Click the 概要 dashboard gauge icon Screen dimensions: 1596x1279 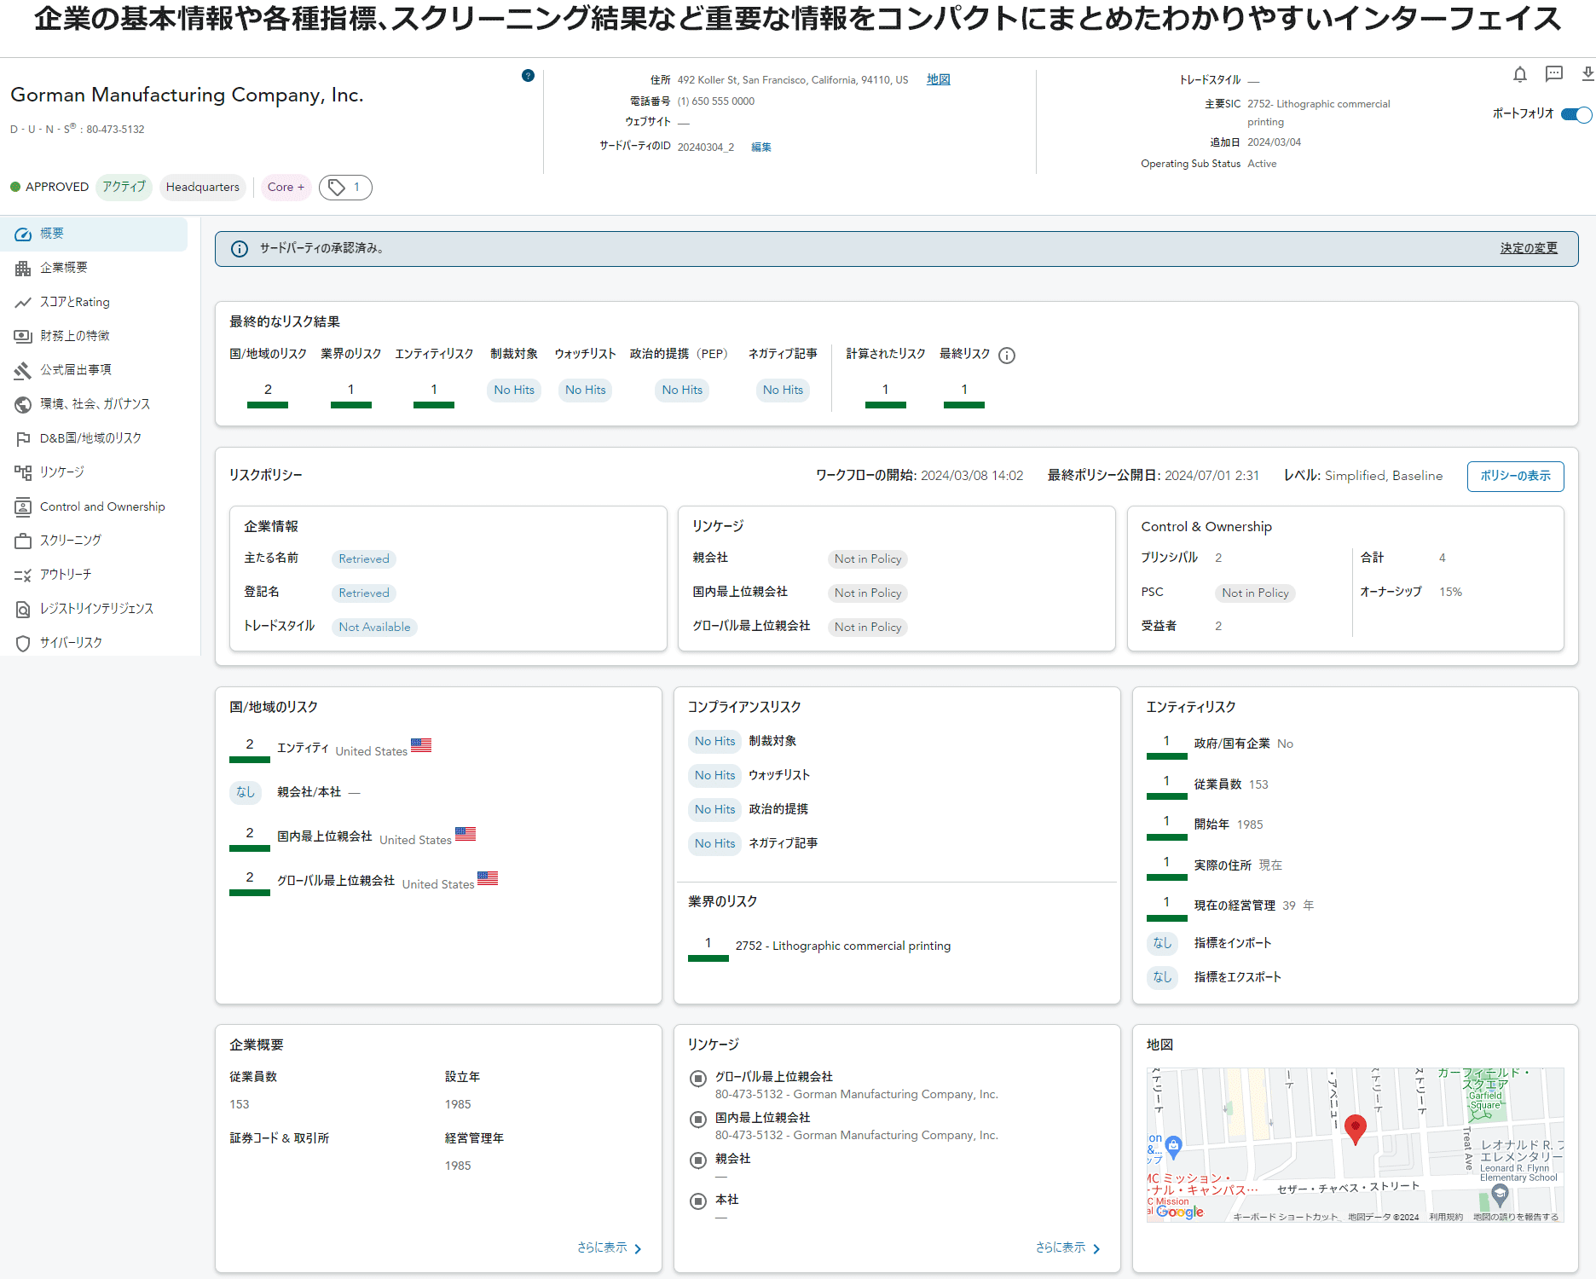(23, 234)
